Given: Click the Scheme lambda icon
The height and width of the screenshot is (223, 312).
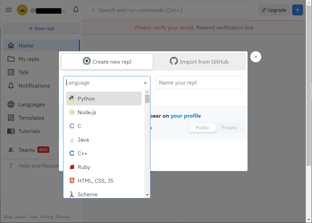Looking at the screenshot, I should (72, 194).
